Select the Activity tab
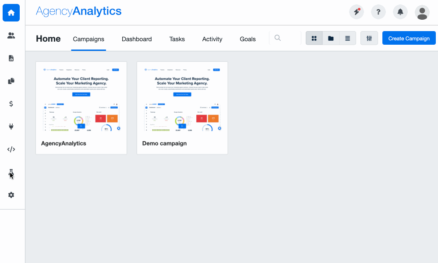438x263 pixels. (x=212, y=39)
